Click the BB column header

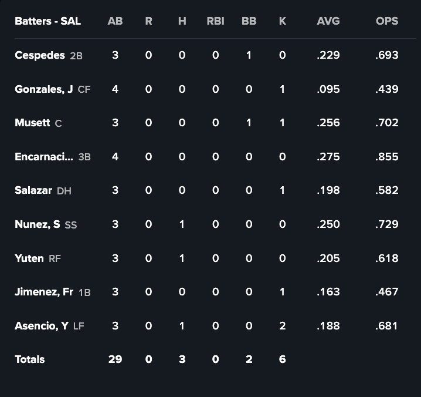point(249,21)
